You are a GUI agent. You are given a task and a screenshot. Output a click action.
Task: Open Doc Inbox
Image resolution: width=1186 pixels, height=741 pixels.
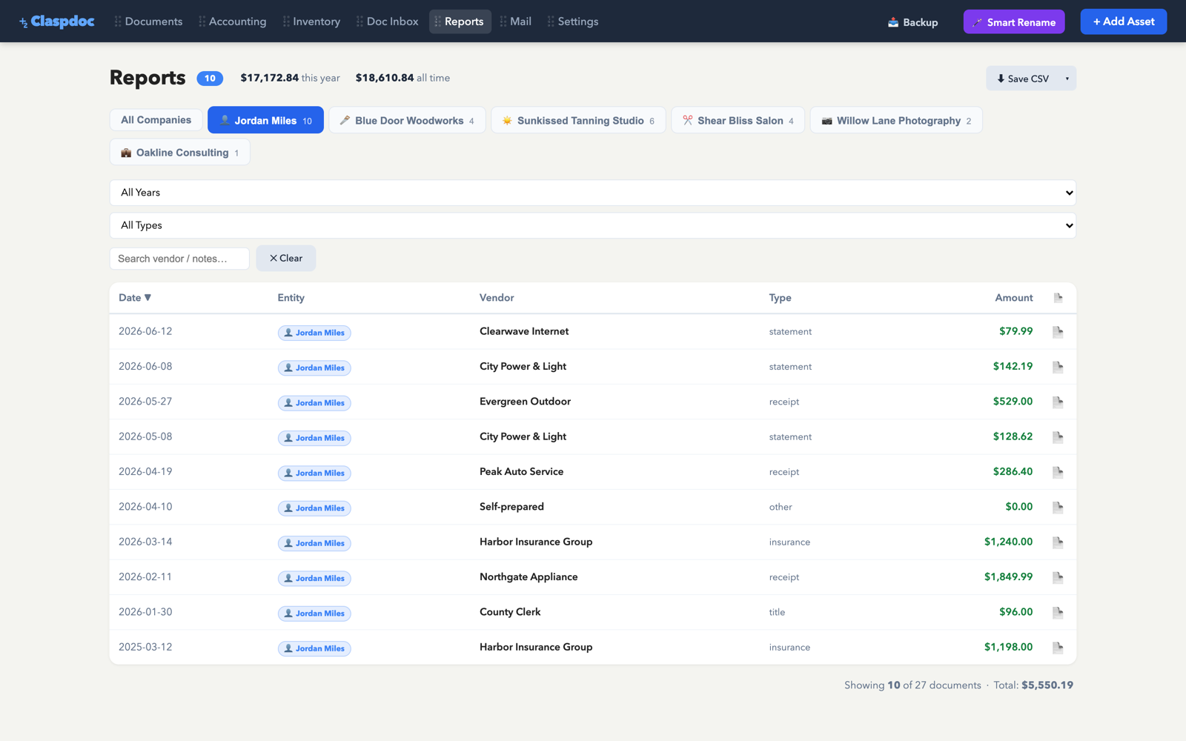click(387, 21)
